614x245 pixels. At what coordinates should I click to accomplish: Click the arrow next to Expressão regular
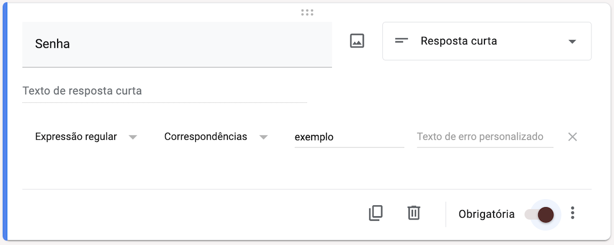133,137
